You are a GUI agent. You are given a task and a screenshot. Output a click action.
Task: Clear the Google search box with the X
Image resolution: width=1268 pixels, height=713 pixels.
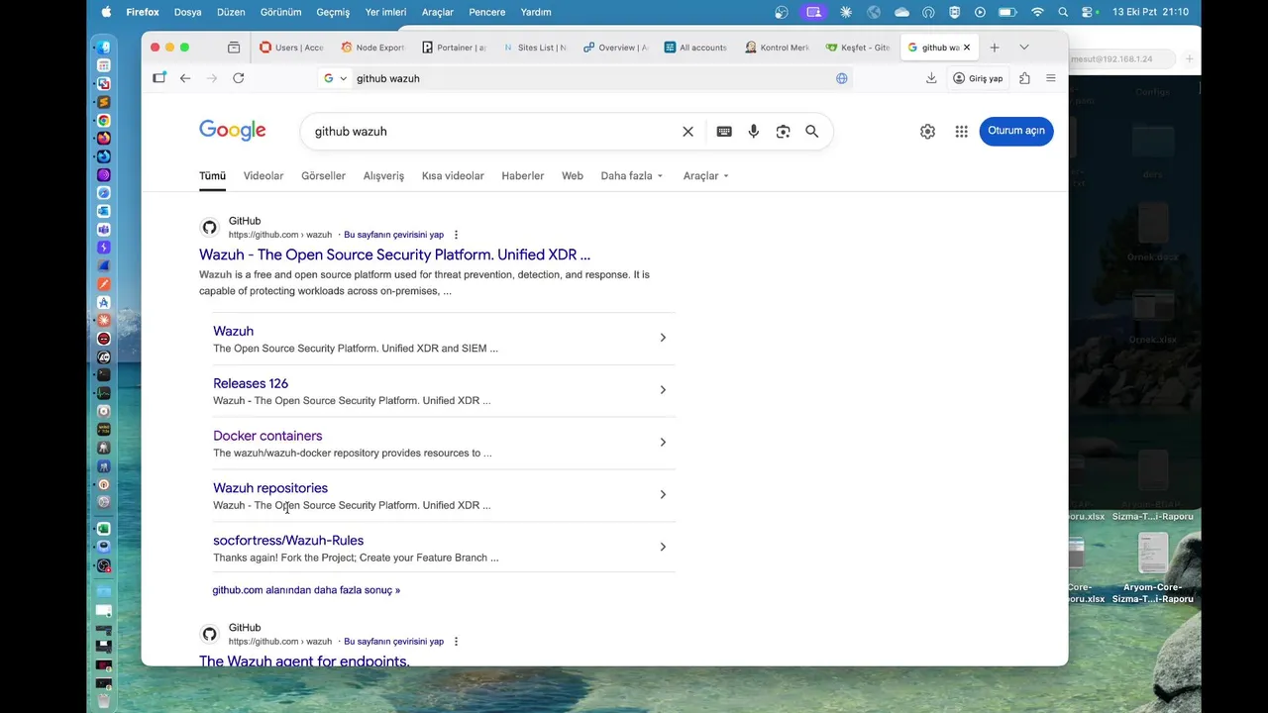coord(687,132)
